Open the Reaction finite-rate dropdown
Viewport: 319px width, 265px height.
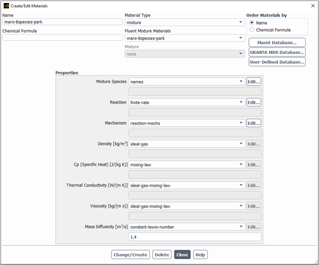point(187,103)
